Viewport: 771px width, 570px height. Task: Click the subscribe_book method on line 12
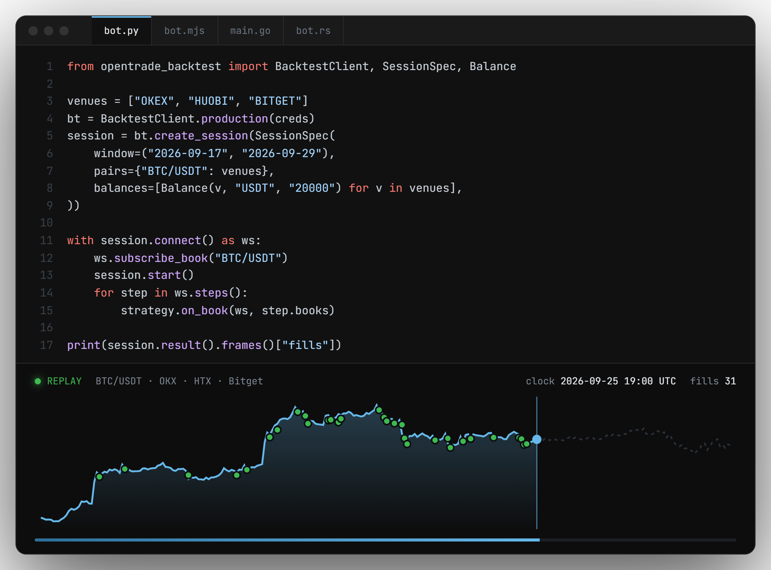pyautogui.click(x=161, y=258)
